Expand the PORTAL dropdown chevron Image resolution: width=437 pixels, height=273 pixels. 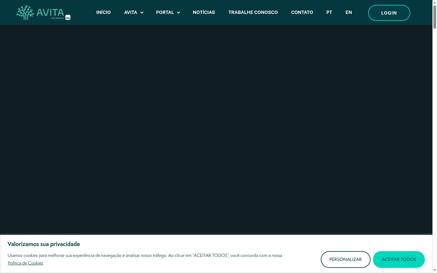[178, 12]
